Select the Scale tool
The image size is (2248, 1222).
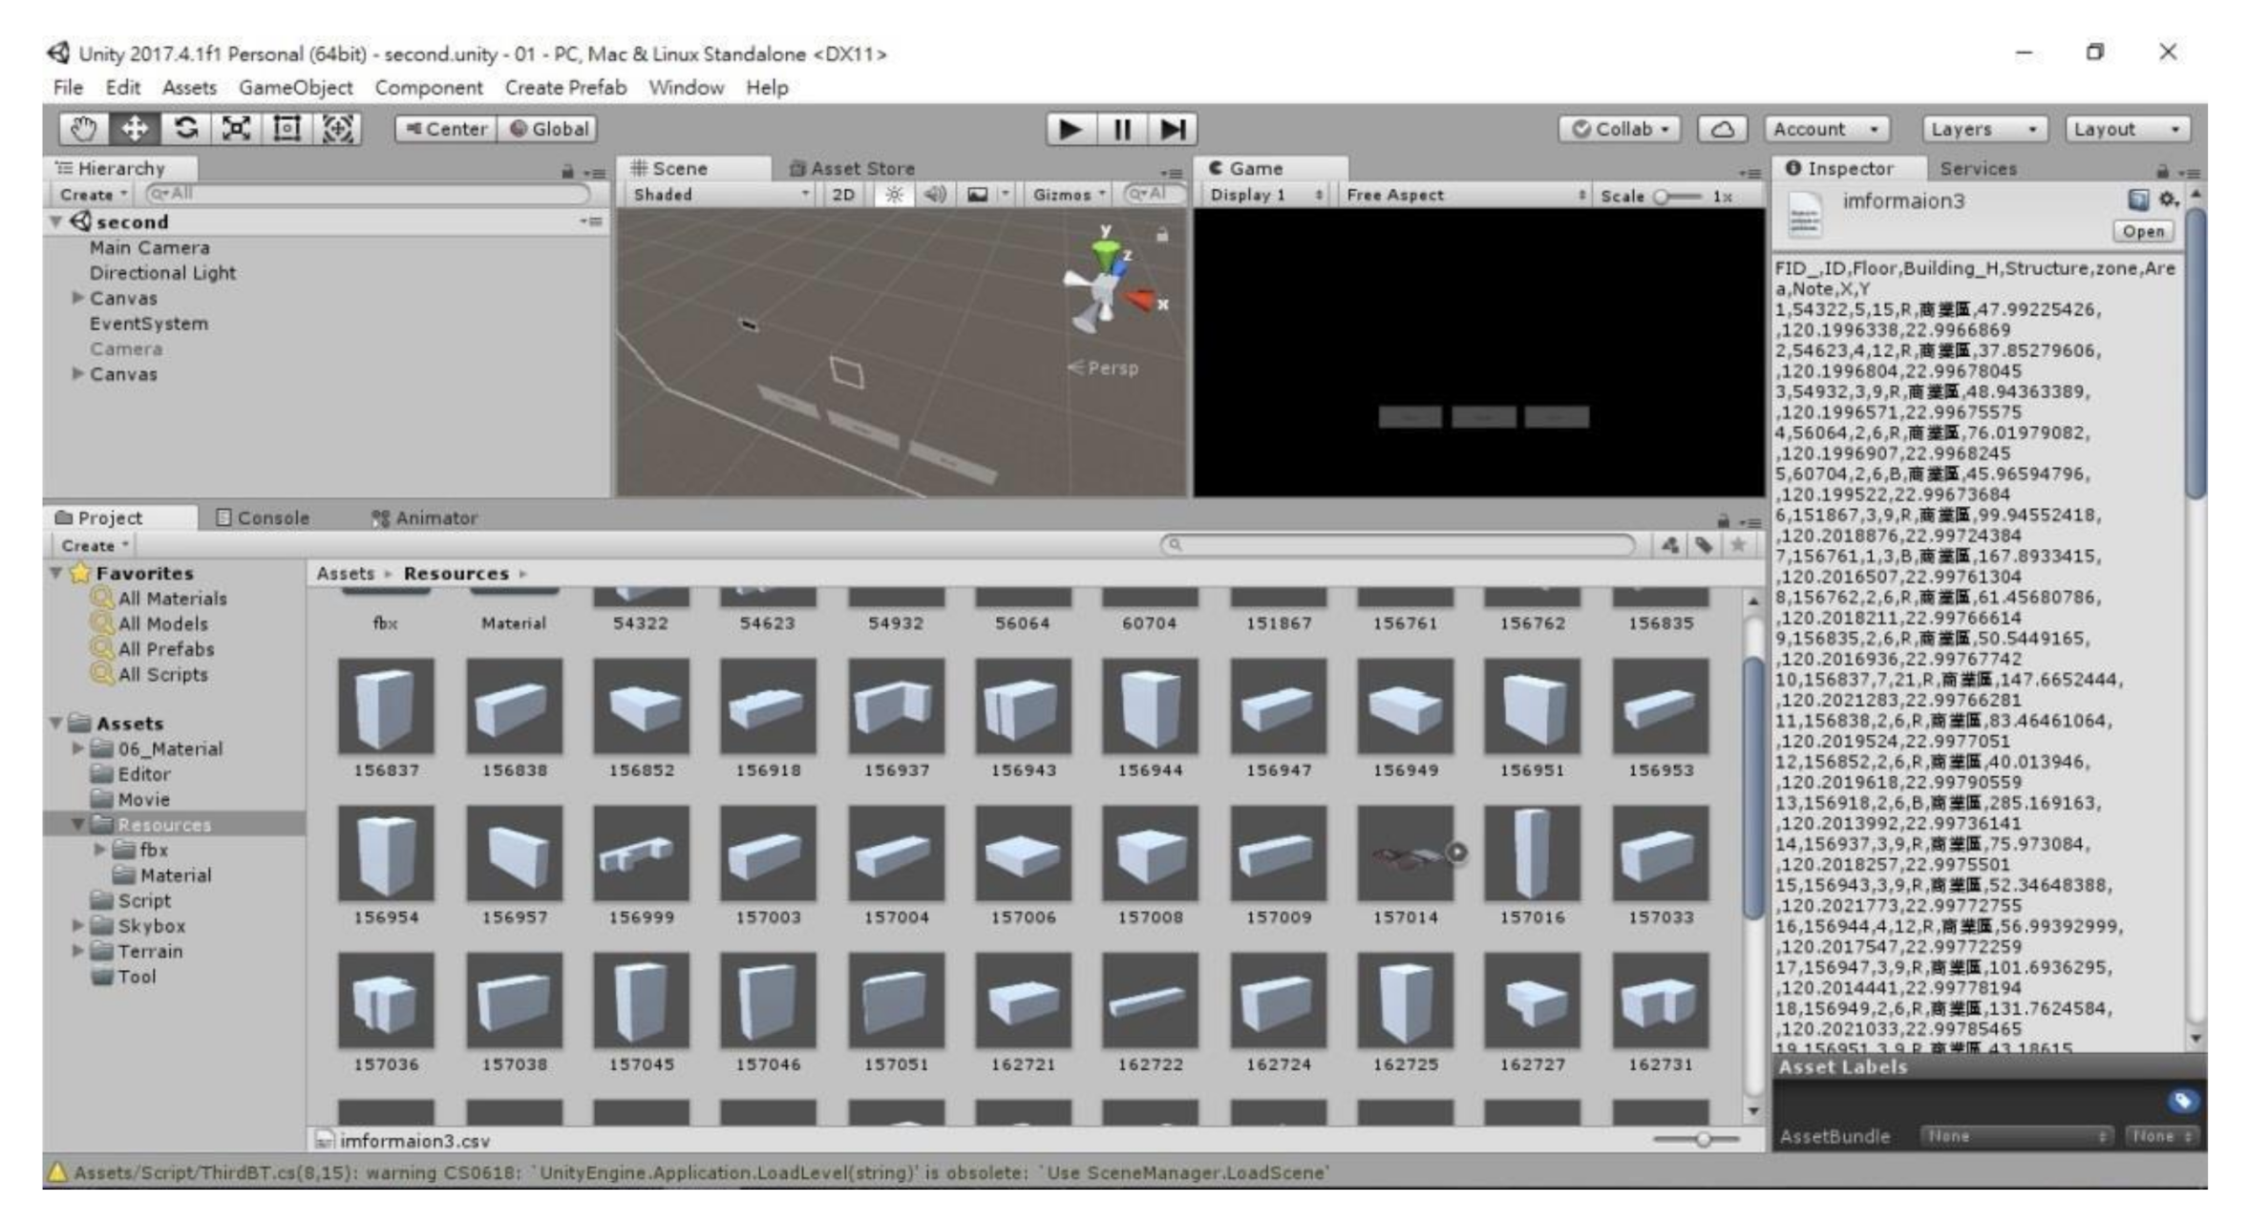pyautogui.click(x=236, y=129)
